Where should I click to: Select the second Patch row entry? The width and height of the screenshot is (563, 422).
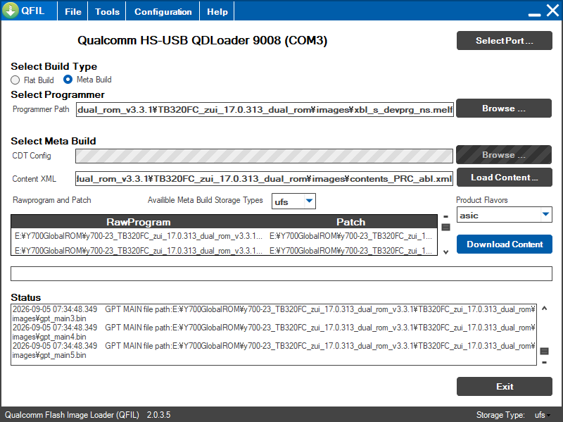[350, 250]
